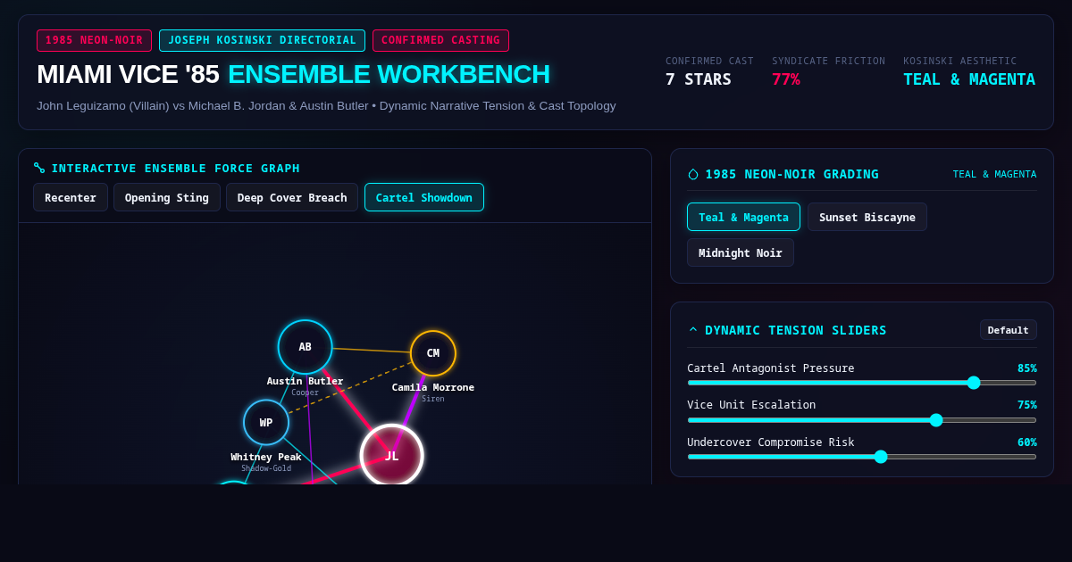Switch to the Deep Cover Breach scenario

click(292, 197)
